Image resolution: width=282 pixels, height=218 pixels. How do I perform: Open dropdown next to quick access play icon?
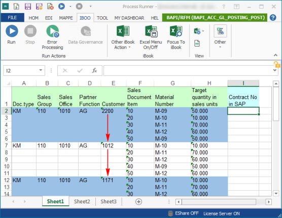(70, 7)
